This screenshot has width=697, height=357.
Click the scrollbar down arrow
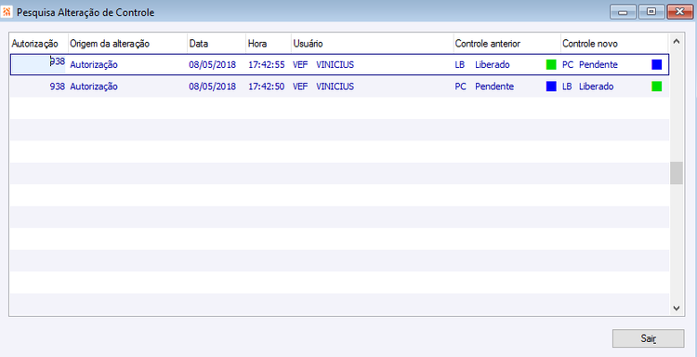(x=677, y=308)
